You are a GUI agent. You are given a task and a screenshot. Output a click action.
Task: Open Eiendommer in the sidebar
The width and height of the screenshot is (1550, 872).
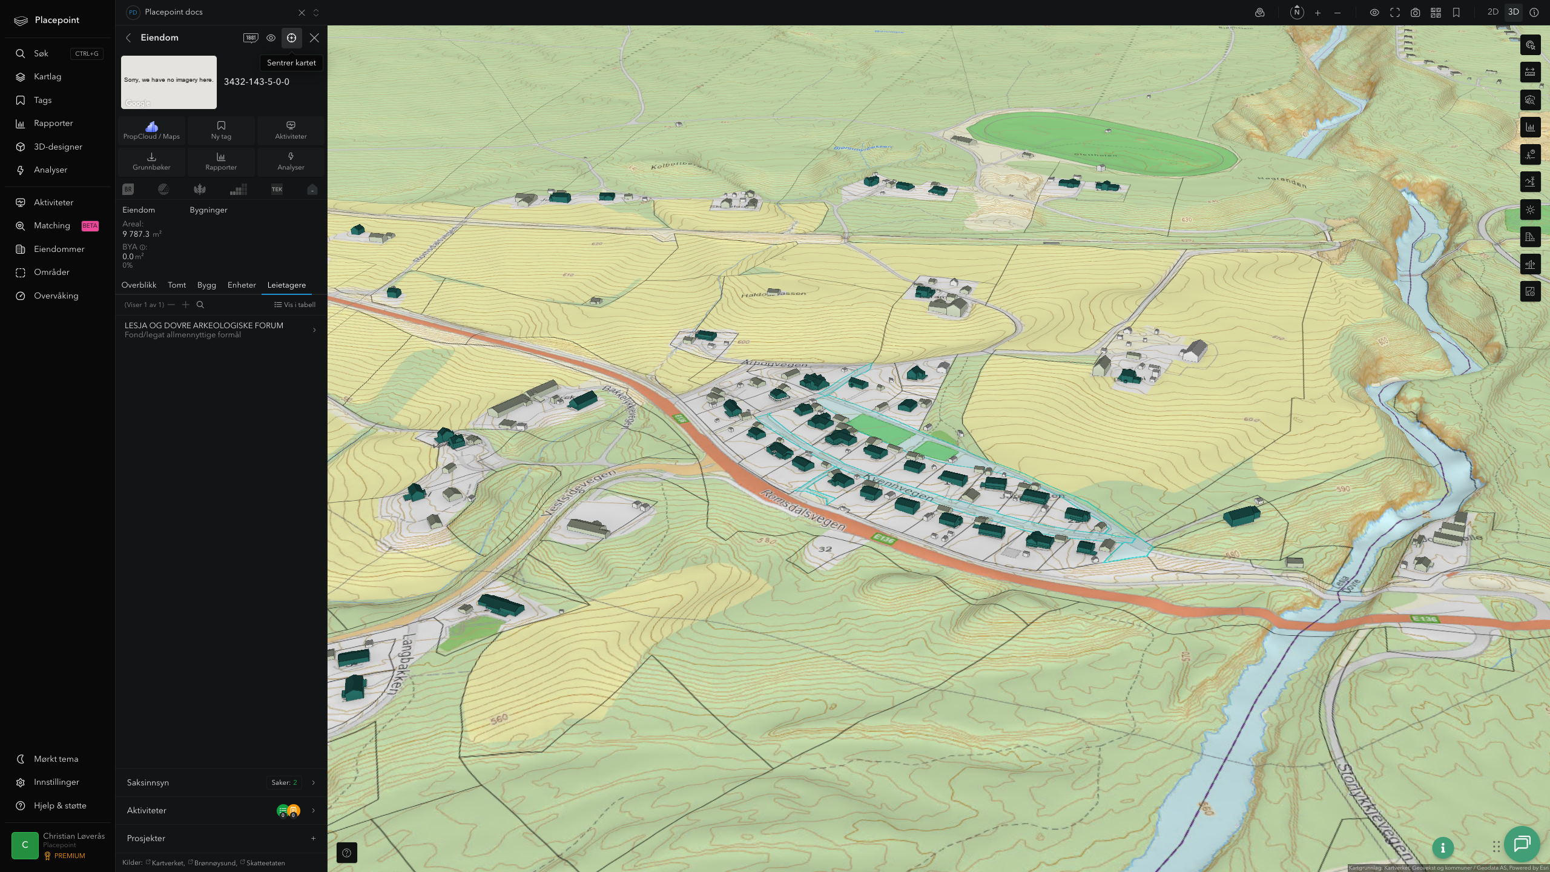pos(59,249)
